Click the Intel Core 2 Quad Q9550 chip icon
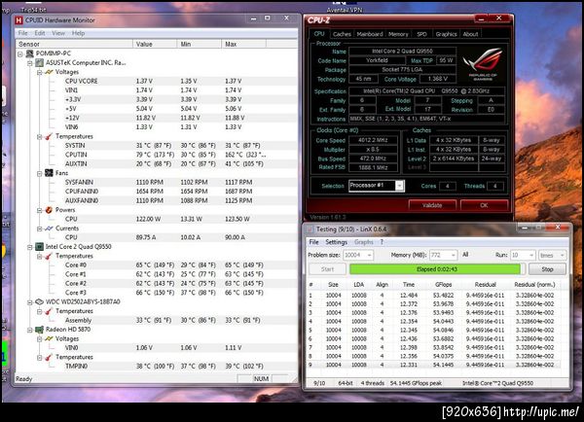 39,246
